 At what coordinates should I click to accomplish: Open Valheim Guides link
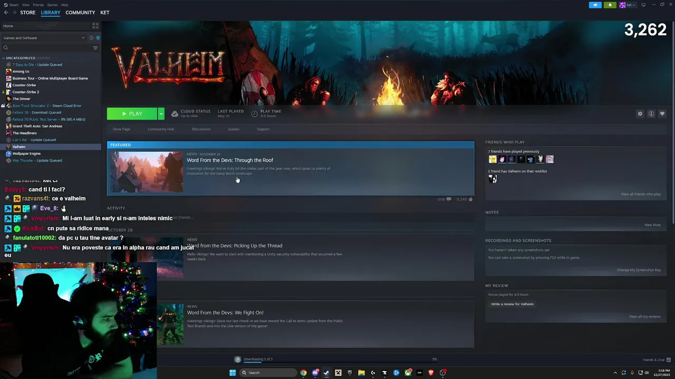coord(234,129)
